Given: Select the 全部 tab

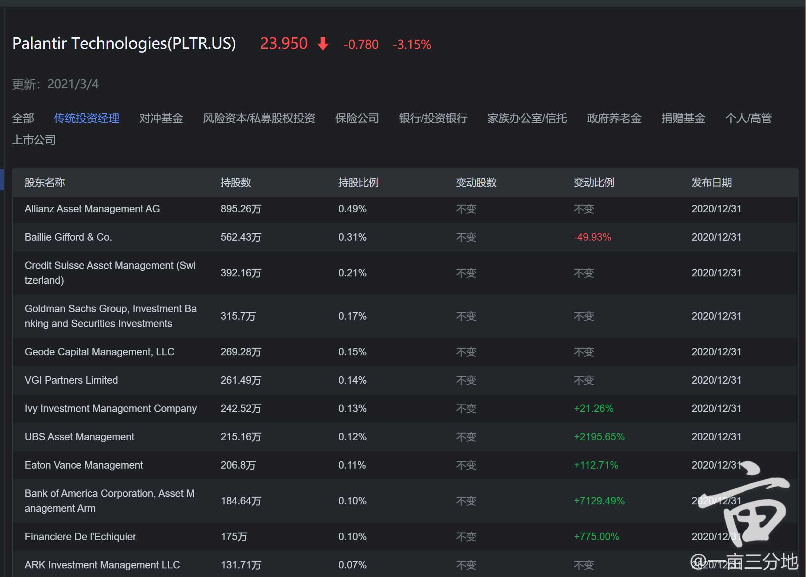Looking at the screenshot, I should pyautogui.click(x=23, y=118).
